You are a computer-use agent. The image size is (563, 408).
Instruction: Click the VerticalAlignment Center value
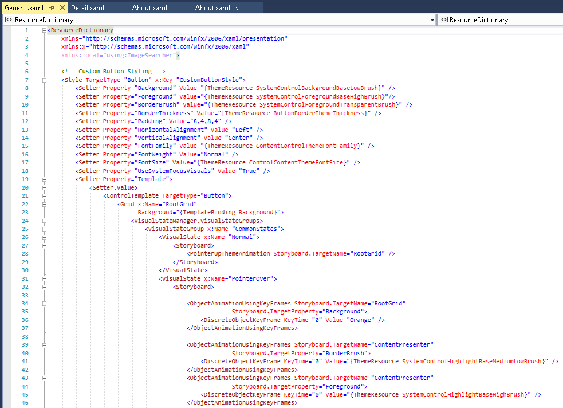238,138
